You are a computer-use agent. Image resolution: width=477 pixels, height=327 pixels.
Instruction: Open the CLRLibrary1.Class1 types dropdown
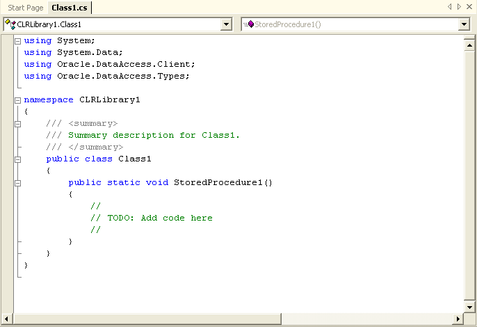pyautogui.click(x=226, y=24)
